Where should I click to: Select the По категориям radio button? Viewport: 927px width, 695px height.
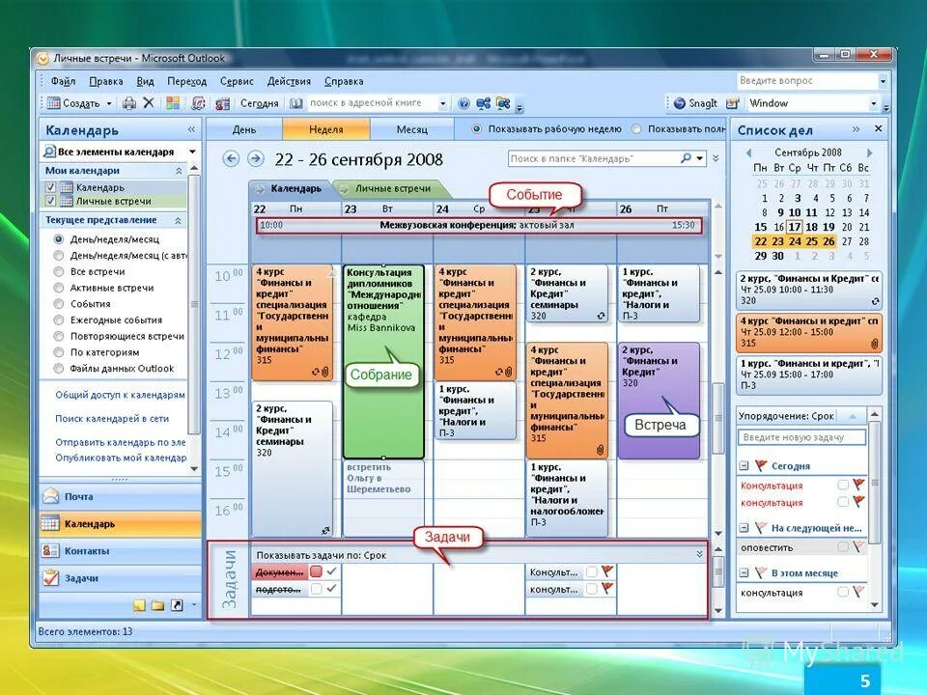[59, 352]
